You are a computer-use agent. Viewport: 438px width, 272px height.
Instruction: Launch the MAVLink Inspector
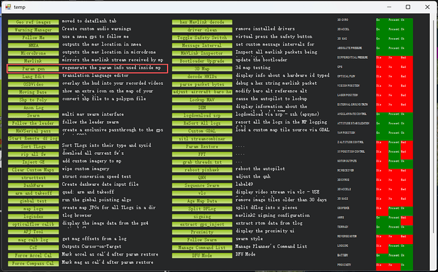pyautogui.click(x=202, y=53)
